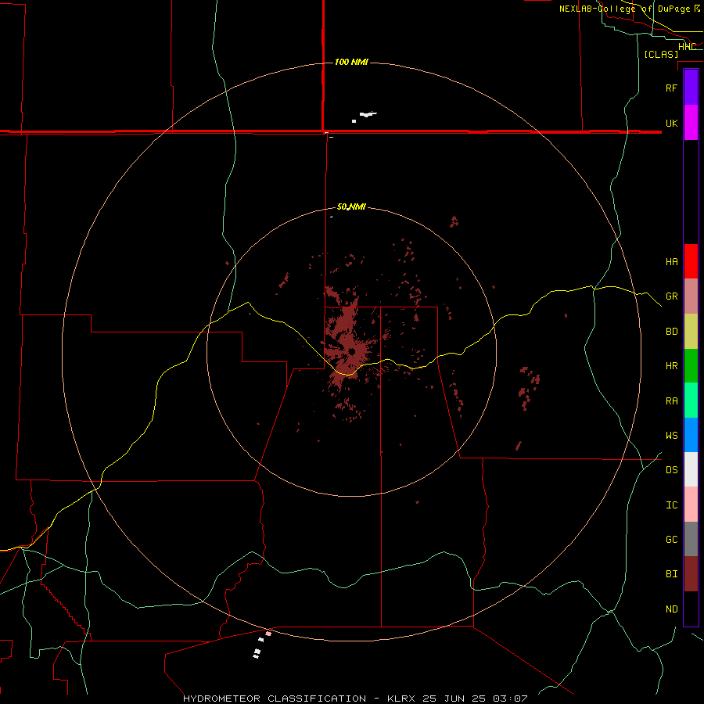The height and width of the screenshot is (704, 704).
Task: Click the yellow BD legend color swatch
Action: pyautogui.click(x=691, y=332)
